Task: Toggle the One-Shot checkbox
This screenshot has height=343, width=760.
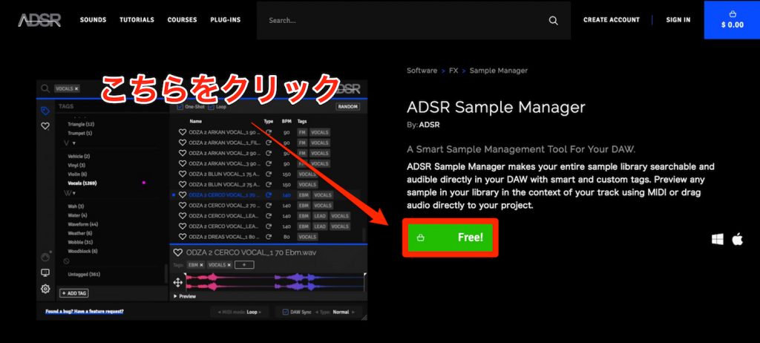Action: click(180, 106)
